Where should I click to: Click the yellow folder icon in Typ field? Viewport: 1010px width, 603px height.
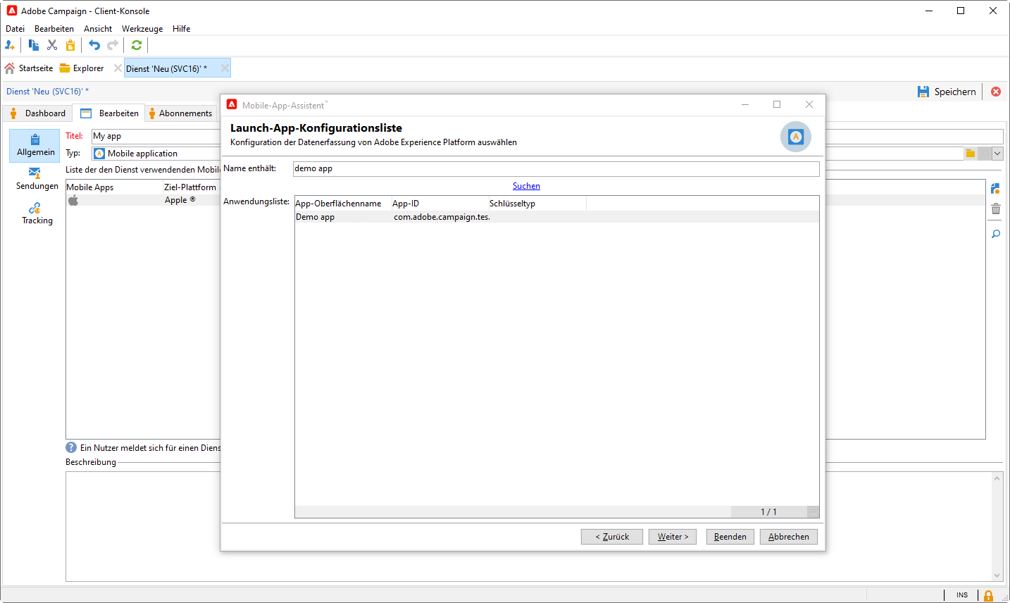(971, 154)
